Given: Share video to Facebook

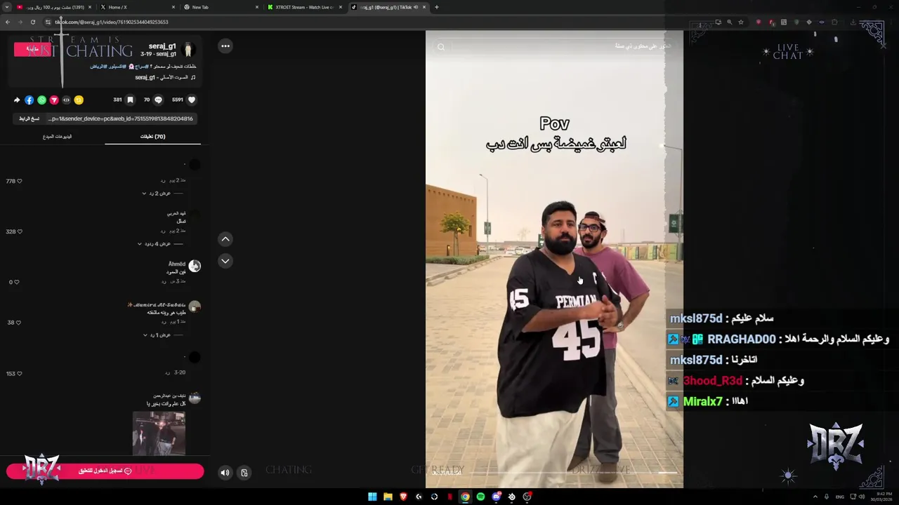Looking at the screenshot, I should pyautogui.click(x=29, y=100).
